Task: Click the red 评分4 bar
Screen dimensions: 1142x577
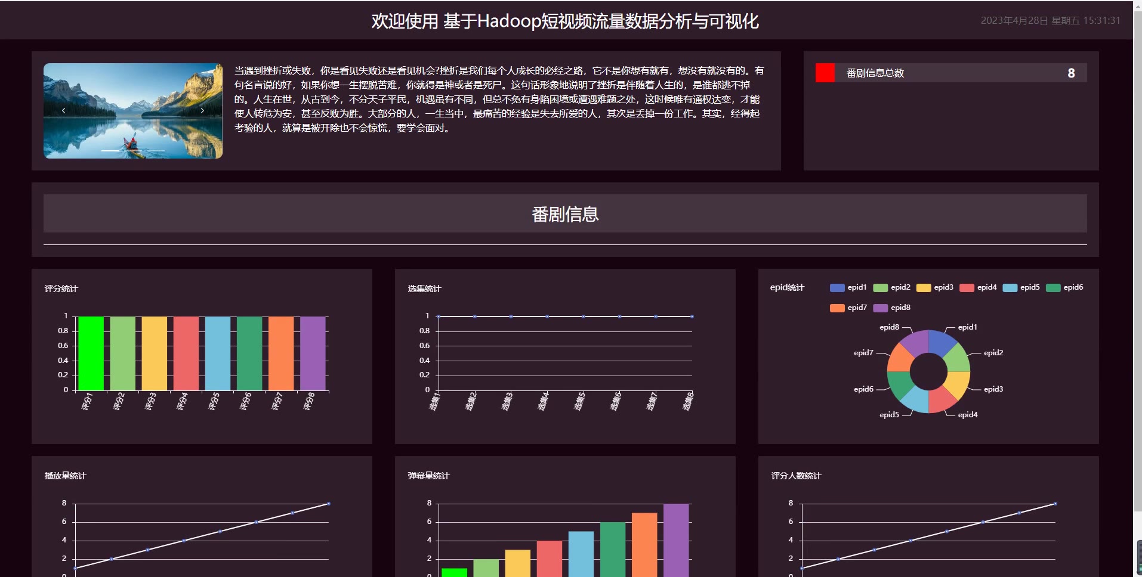Action: [x=186, y=353]
